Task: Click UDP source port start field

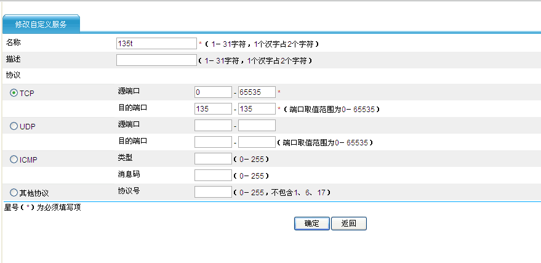Action: click(212, 126)
